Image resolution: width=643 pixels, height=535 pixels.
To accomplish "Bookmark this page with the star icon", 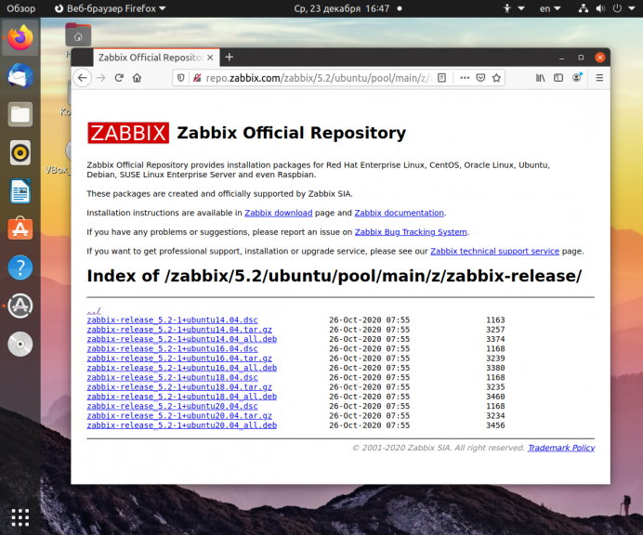I will point(496,78).
